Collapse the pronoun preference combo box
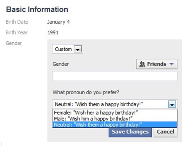 coord(115,104)
